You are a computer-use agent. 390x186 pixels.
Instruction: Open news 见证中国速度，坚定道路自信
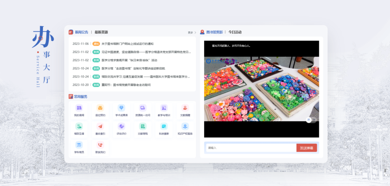pos(146,52)
